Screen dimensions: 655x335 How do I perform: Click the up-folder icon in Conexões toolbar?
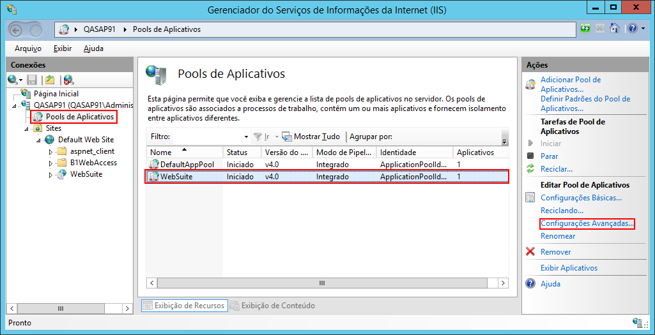click(x=50, y=80)
